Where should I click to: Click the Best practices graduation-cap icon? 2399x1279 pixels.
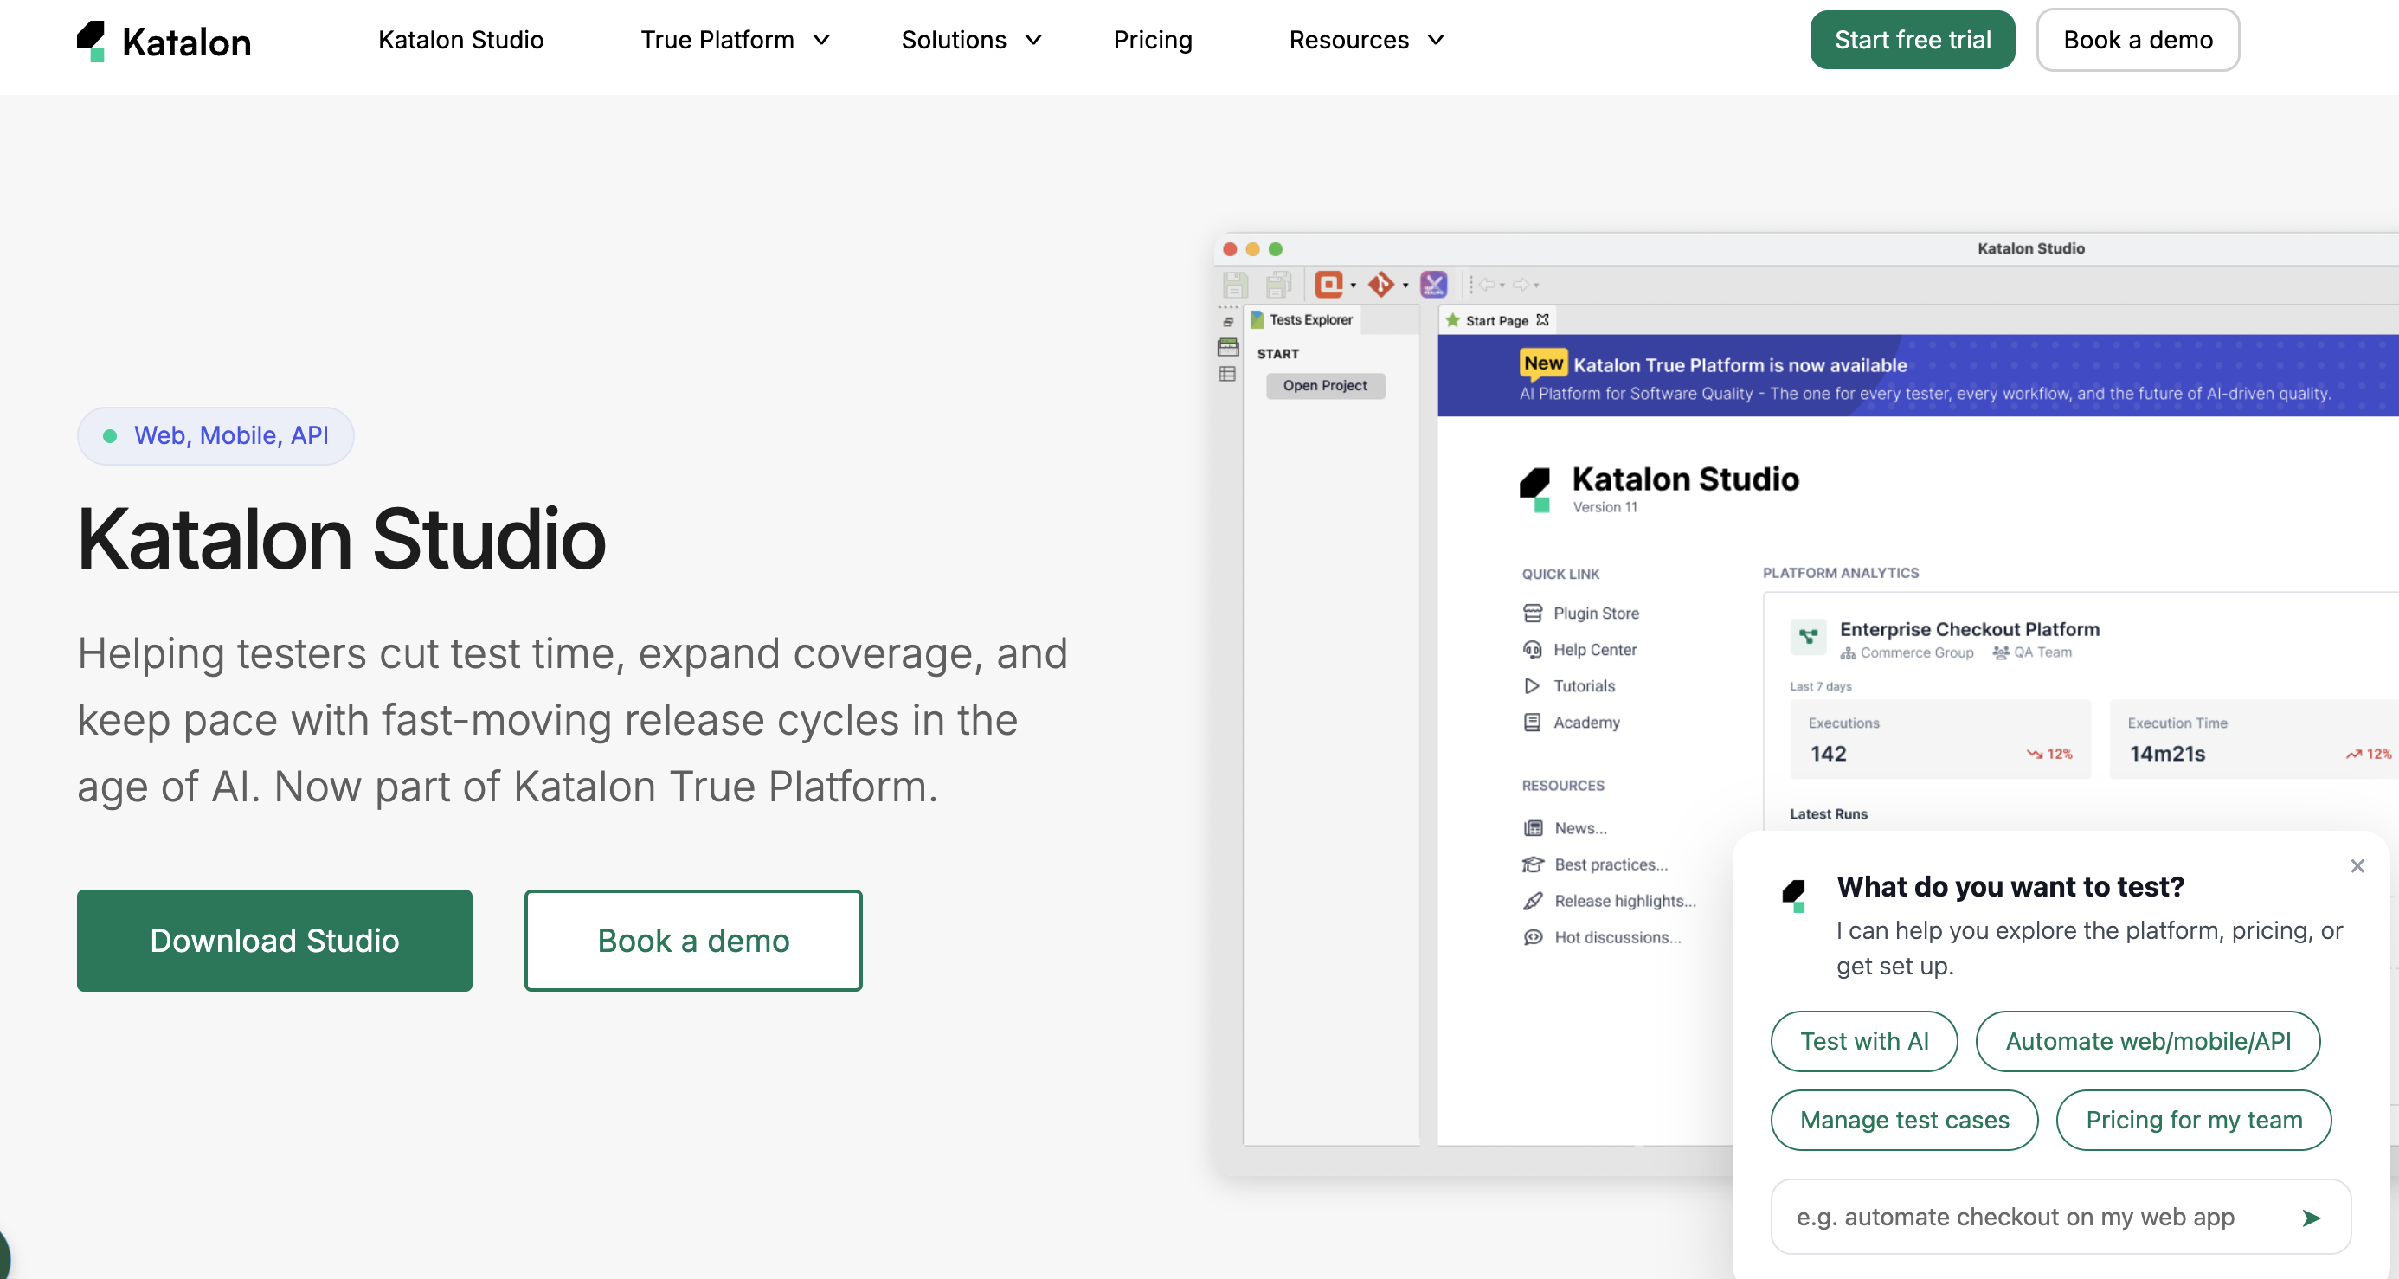click(1533, 864)
